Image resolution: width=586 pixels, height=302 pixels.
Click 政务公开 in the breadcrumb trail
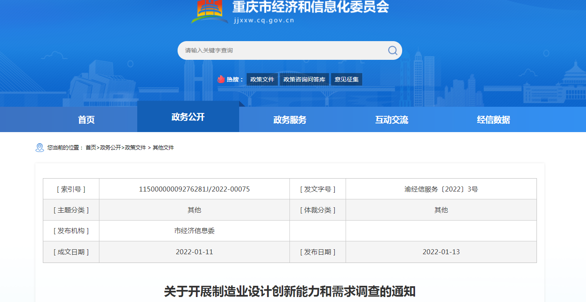tap(110, 147)
